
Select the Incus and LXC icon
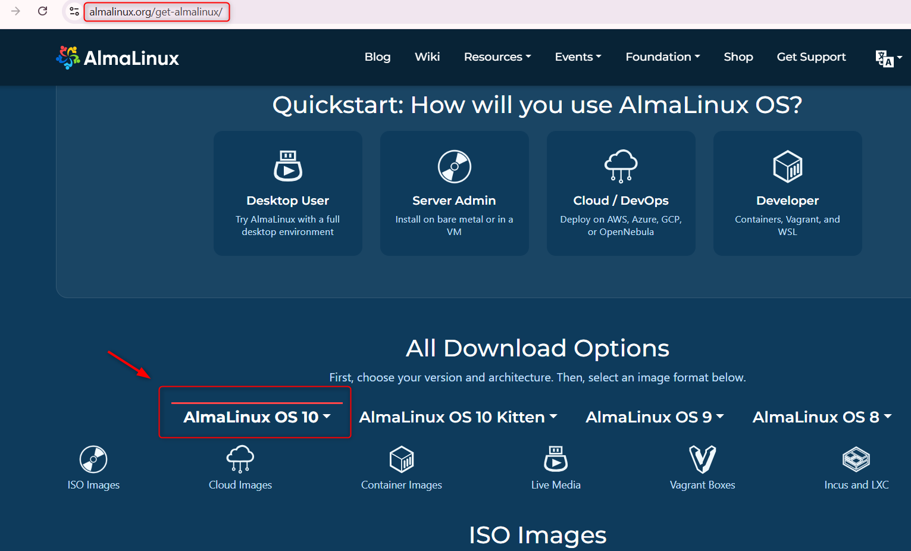pos(856,459)
